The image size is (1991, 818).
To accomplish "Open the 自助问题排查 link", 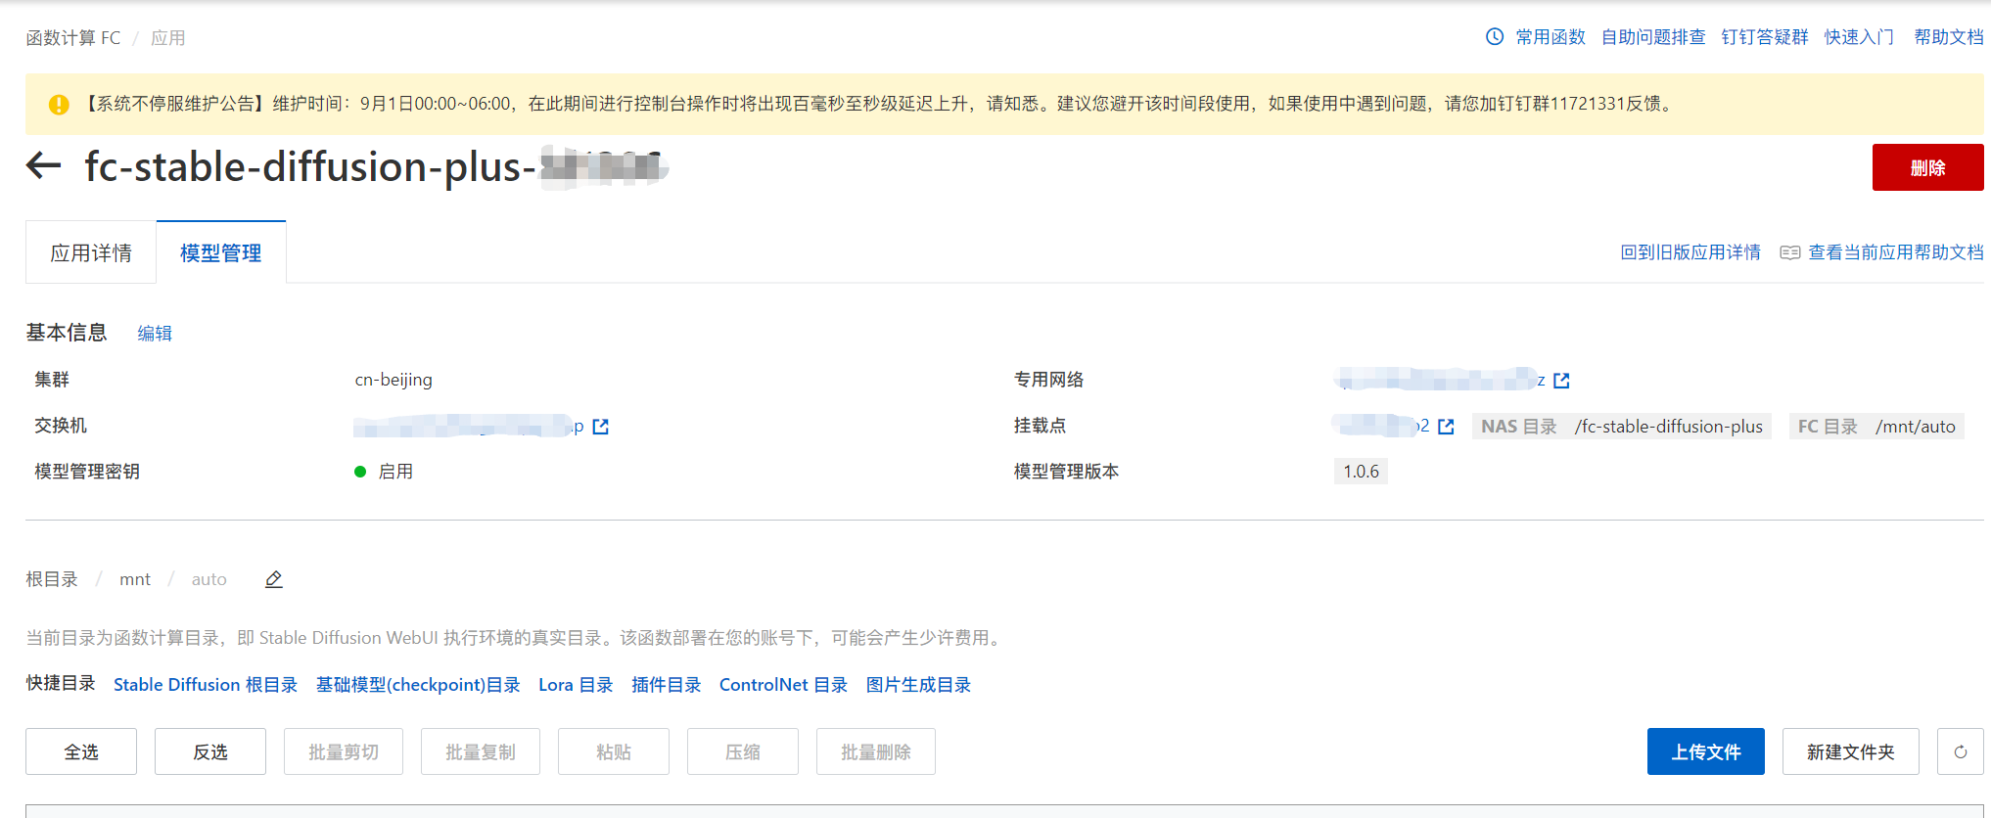I will [1653, 37].
